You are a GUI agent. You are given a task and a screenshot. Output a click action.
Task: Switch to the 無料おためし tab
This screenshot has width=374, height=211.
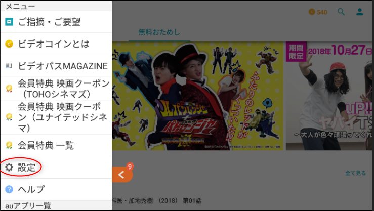click(x=159, y=32)
